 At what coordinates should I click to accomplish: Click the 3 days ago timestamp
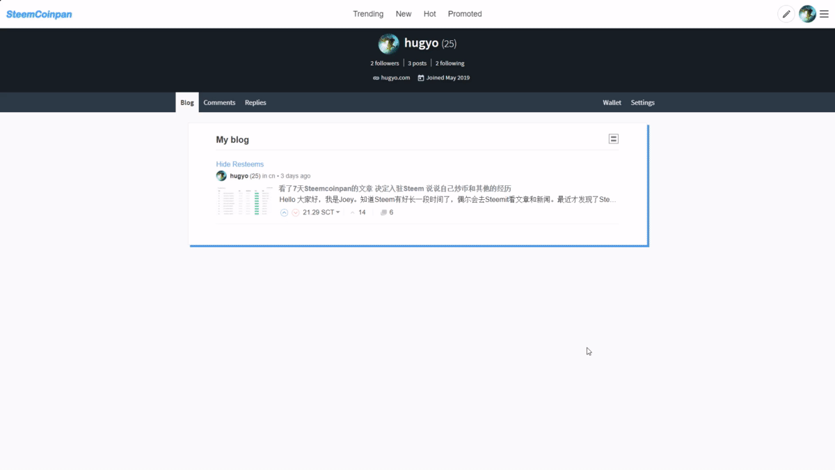[296, 176]
